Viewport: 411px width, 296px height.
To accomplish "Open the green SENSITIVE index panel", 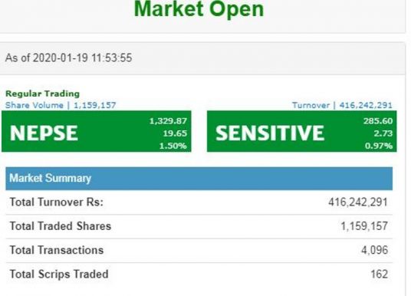I will click(301, 131).
